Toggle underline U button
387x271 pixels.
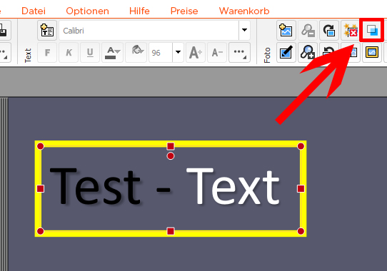click(90, 52)
